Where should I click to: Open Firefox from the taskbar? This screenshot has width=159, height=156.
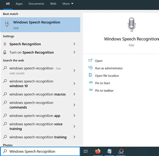coord(98,151)
